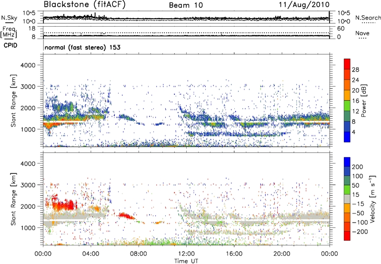Click the '3000' tick on velocity panel
Image resolution: width=381 pixels, height=264 pixels.
pos(28,185)
